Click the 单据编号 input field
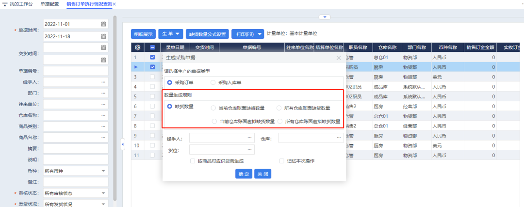The width and height of the screenshot is (524, 207). point(75,71)
